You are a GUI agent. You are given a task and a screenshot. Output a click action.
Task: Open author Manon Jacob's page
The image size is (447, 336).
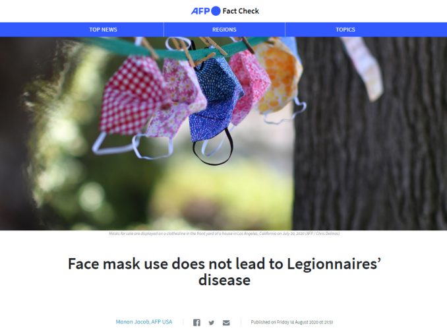coord(133,322)
